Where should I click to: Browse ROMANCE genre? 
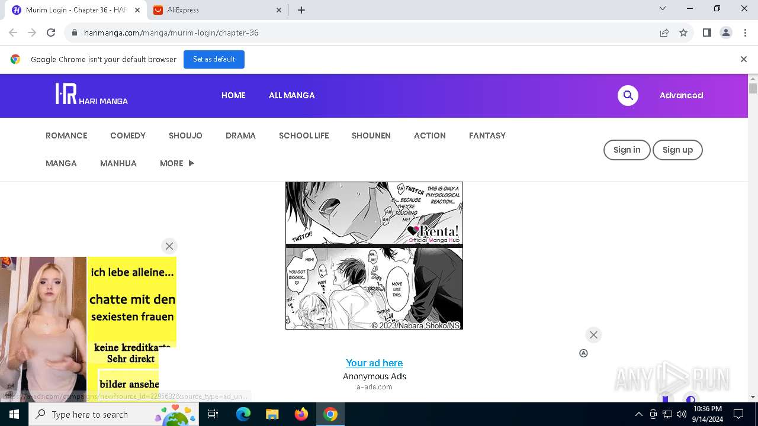(x=66, y=135)
